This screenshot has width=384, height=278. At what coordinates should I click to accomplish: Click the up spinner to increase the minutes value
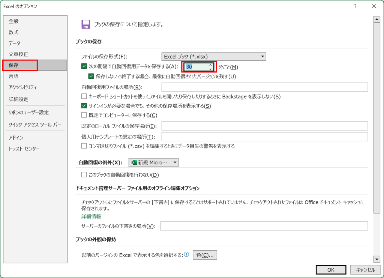210,65
